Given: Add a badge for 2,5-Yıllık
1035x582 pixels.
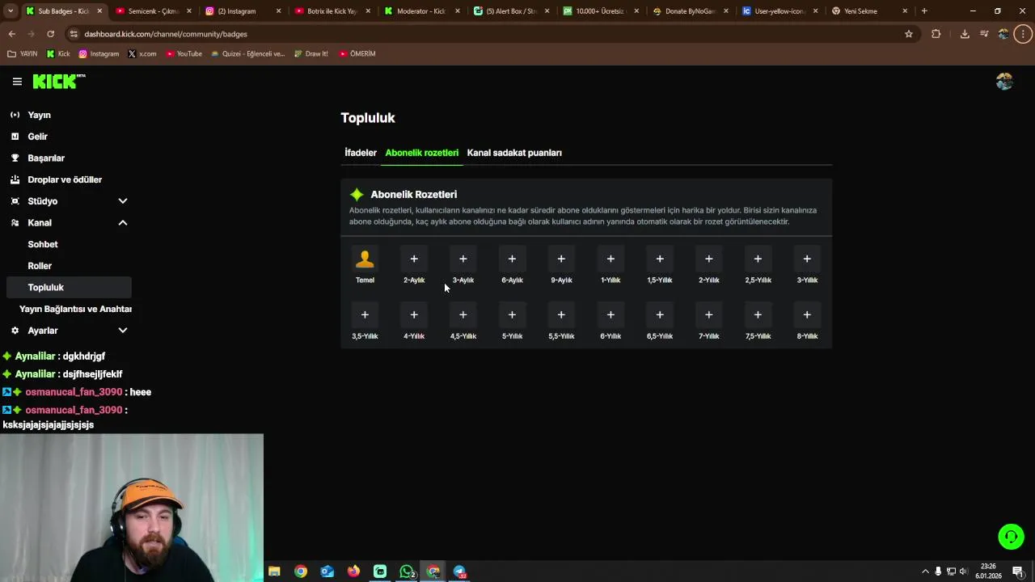Looking at the screenshot, I should [x=758, y=259].
